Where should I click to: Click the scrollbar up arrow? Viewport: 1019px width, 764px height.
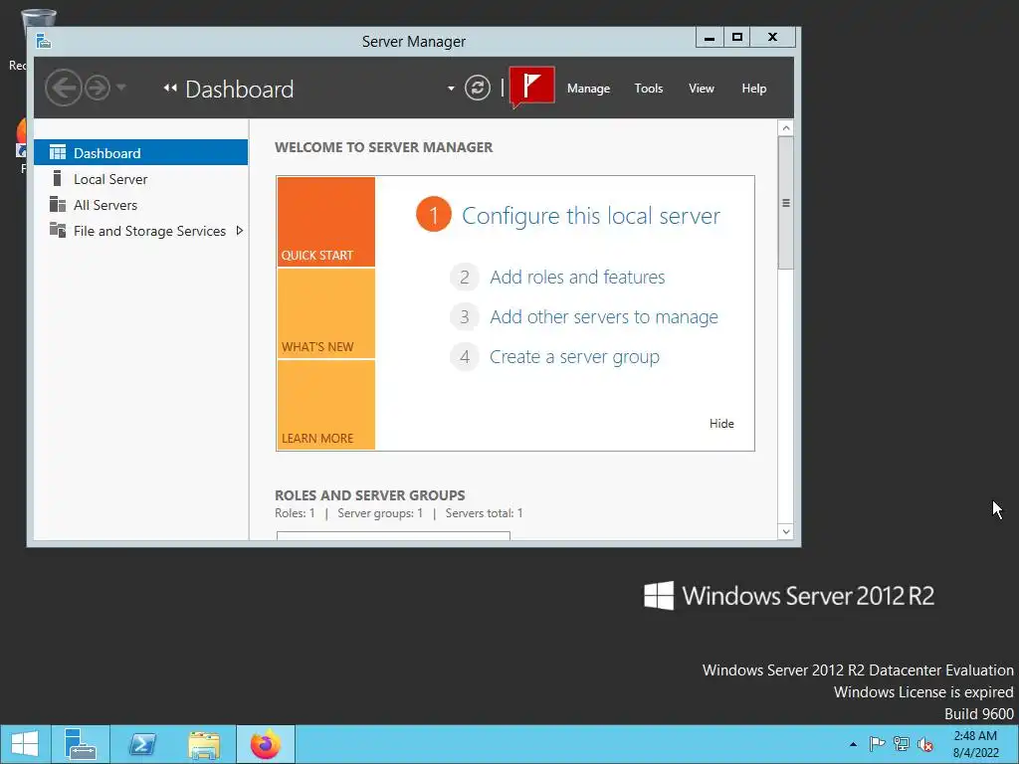point(786,128)
